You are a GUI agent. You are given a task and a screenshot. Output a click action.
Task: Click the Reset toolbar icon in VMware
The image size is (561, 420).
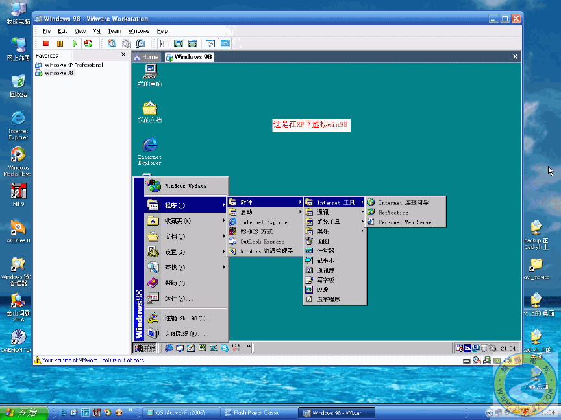88,43
